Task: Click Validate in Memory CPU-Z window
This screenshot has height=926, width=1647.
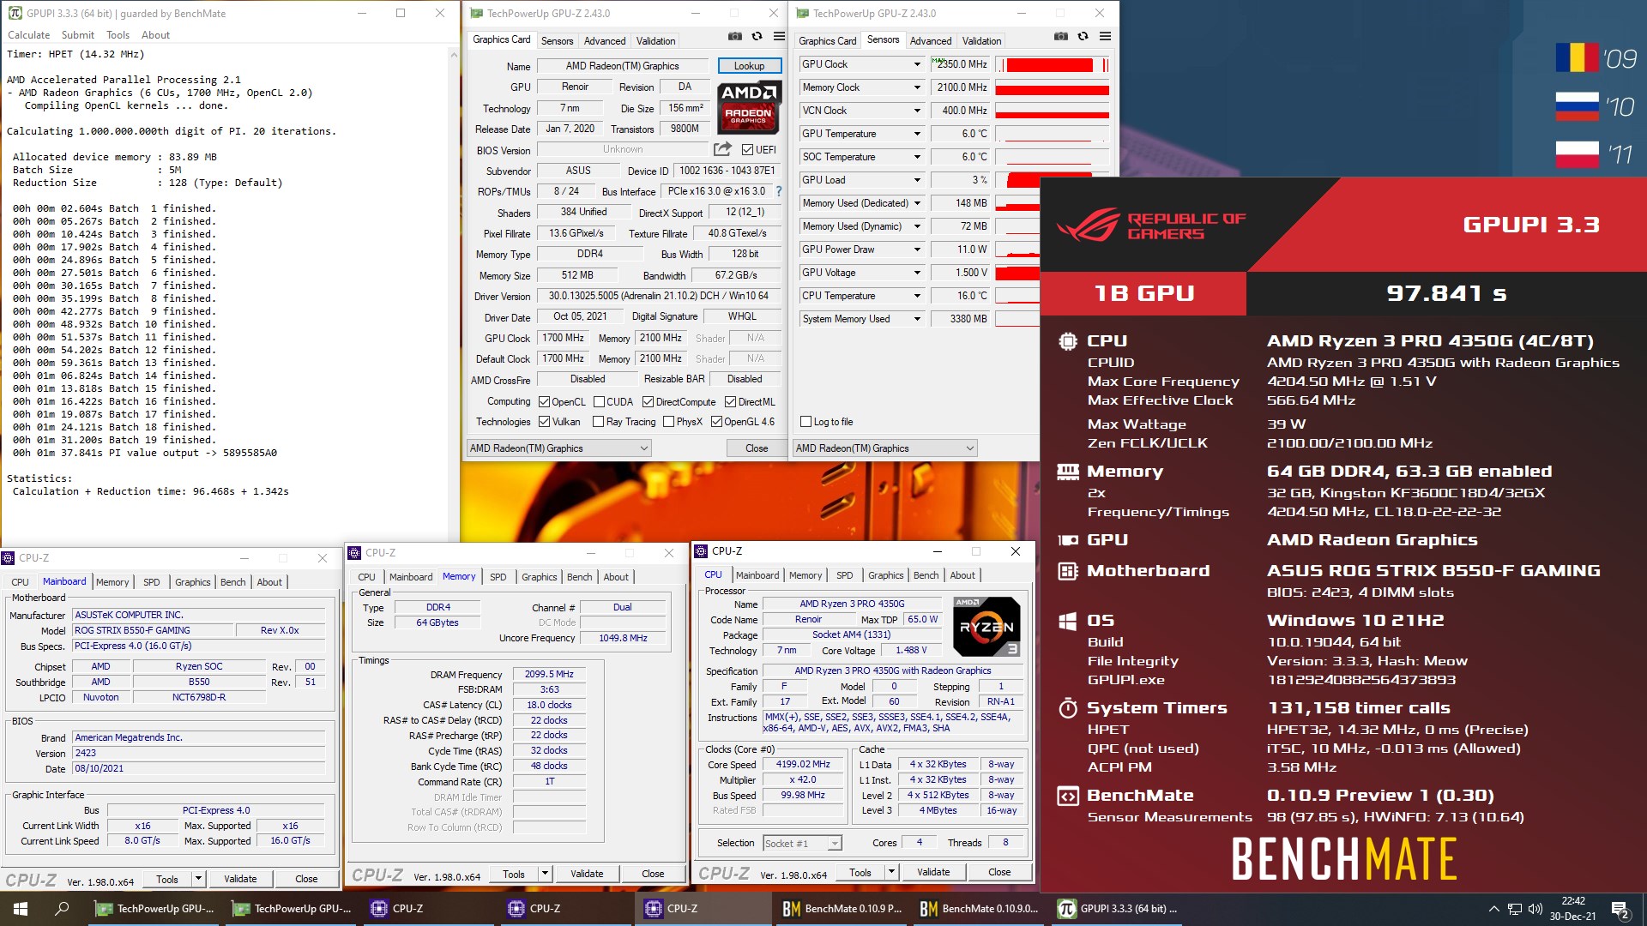Action: 587,873
